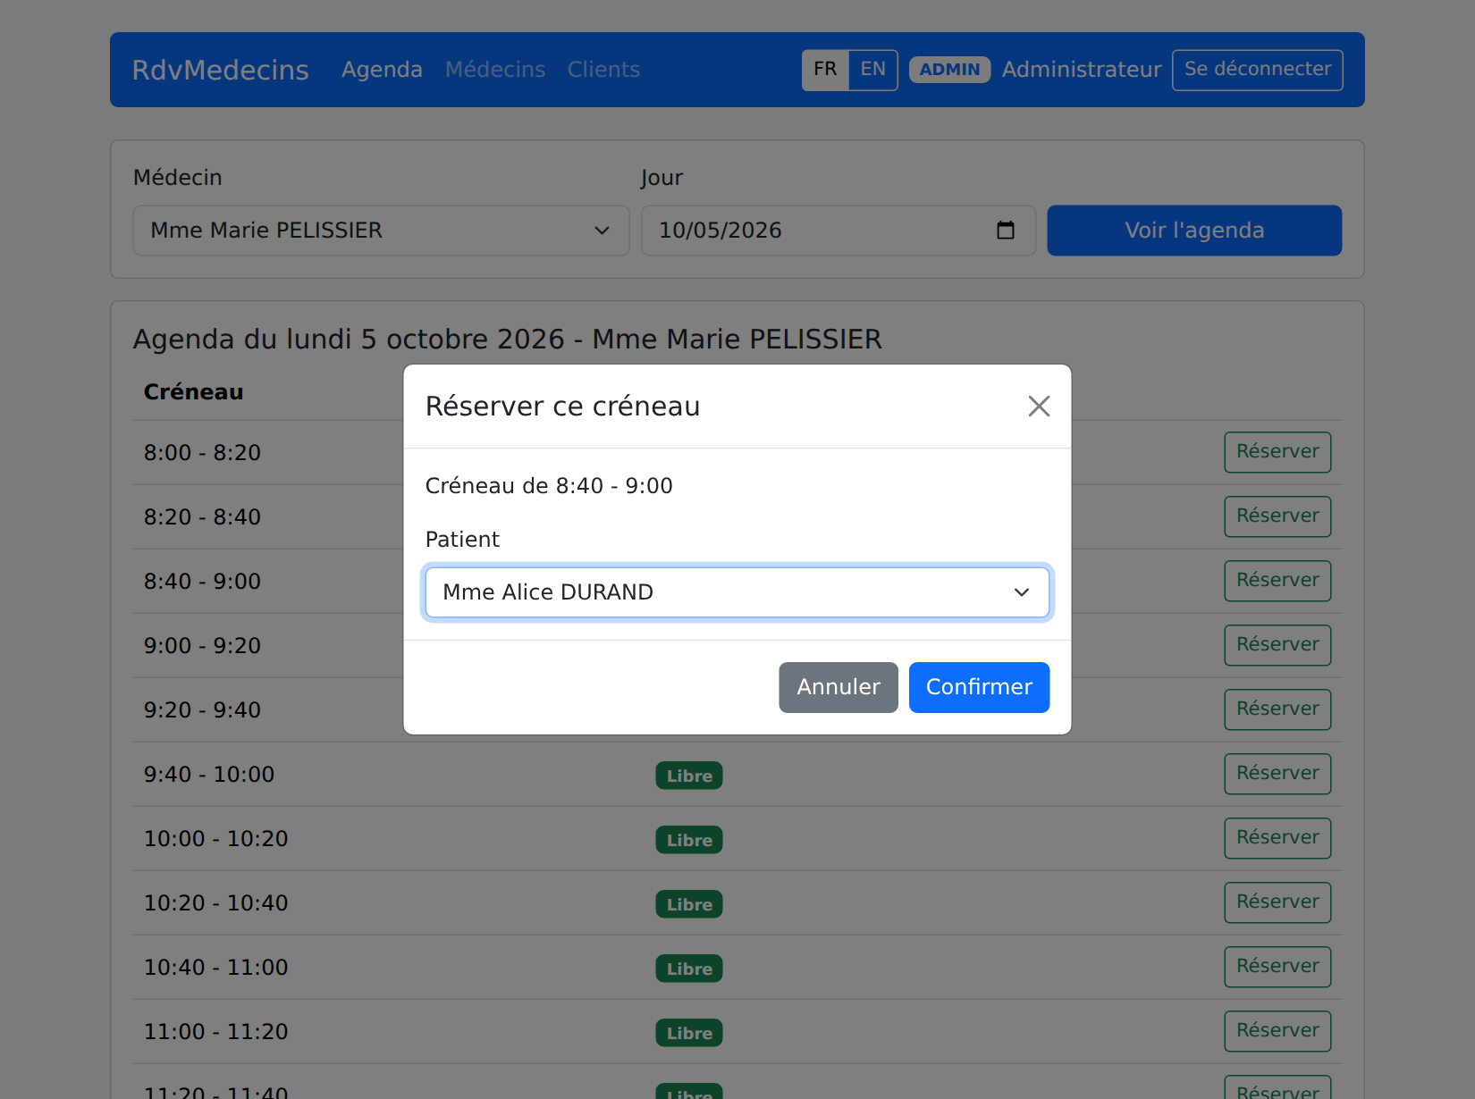Go to the Clients page
This screenshot has height=1099, width=1475.
(x=603, y=70)
